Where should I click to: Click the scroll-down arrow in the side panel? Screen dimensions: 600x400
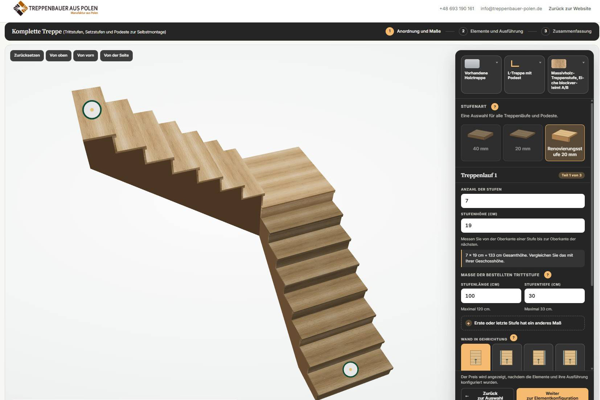(592, 369)
